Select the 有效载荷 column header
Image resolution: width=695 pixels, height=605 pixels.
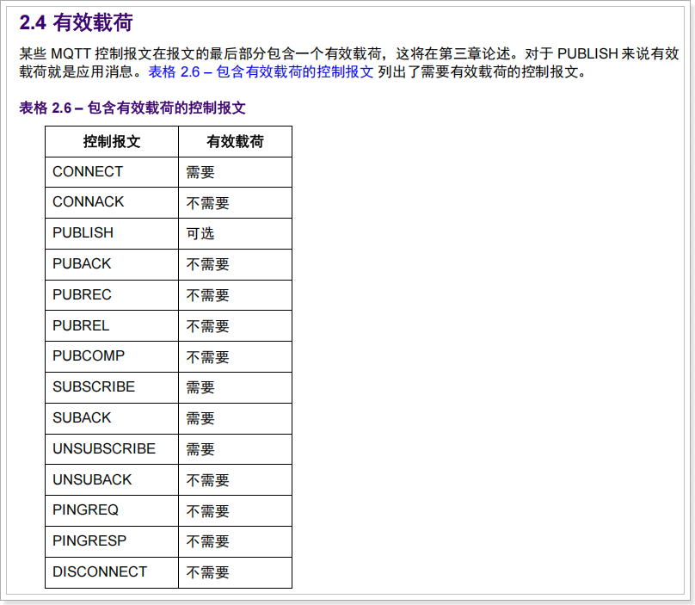pyautogui.click(x=235, y=141)
